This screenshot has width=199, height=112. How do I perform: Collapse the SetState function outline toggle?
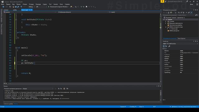(x=16, y=20)
